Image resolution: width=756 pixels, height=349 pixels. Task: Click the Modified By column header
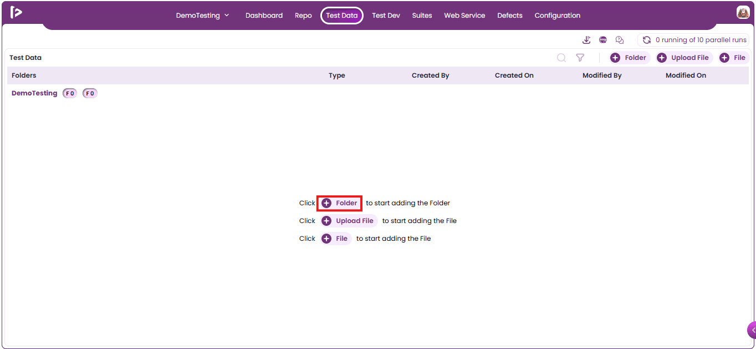pos(602,75)
